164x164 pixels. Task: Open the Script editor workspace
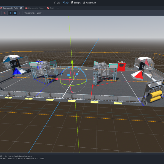(75, 2)
